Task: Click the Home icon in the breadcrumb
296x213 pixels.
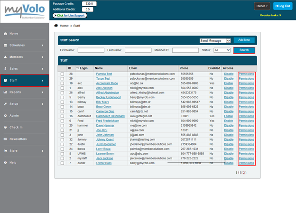Action: [57, 26]
